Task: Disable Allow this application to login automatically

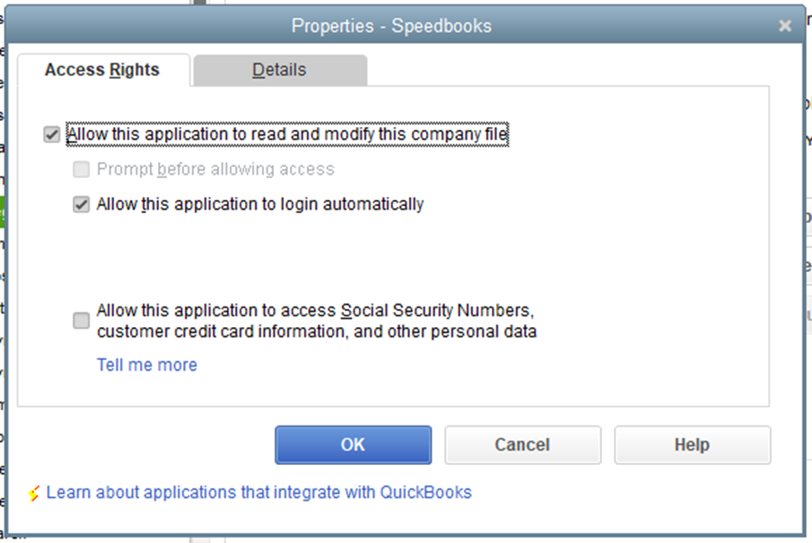Action: click(82, 204)
